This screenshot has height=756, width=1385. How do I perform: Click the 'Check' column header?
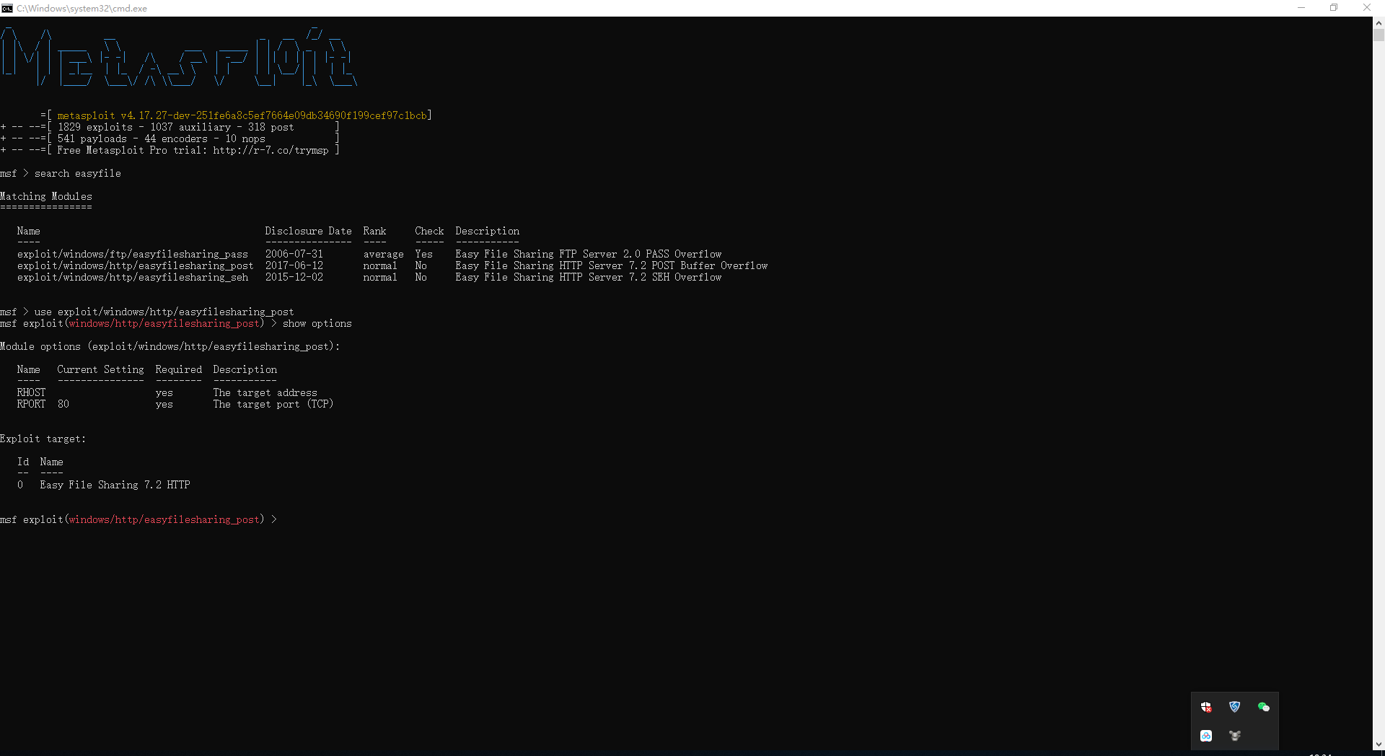tap(429, 231)
